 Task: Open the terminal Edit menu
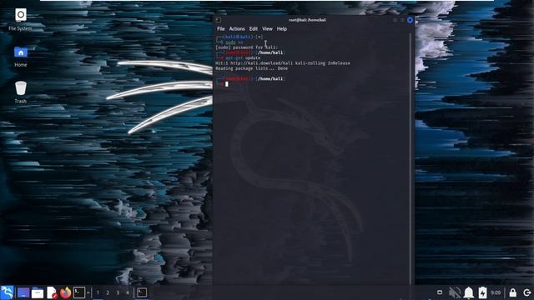(254, 29)
